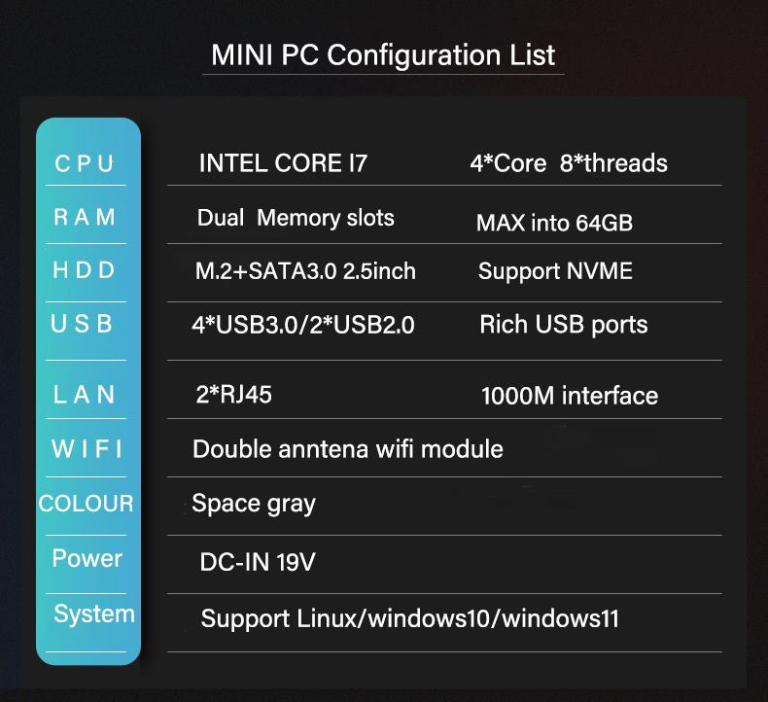Click the 1000M interface text
768x702 pixels.
(x=570, y=396)
